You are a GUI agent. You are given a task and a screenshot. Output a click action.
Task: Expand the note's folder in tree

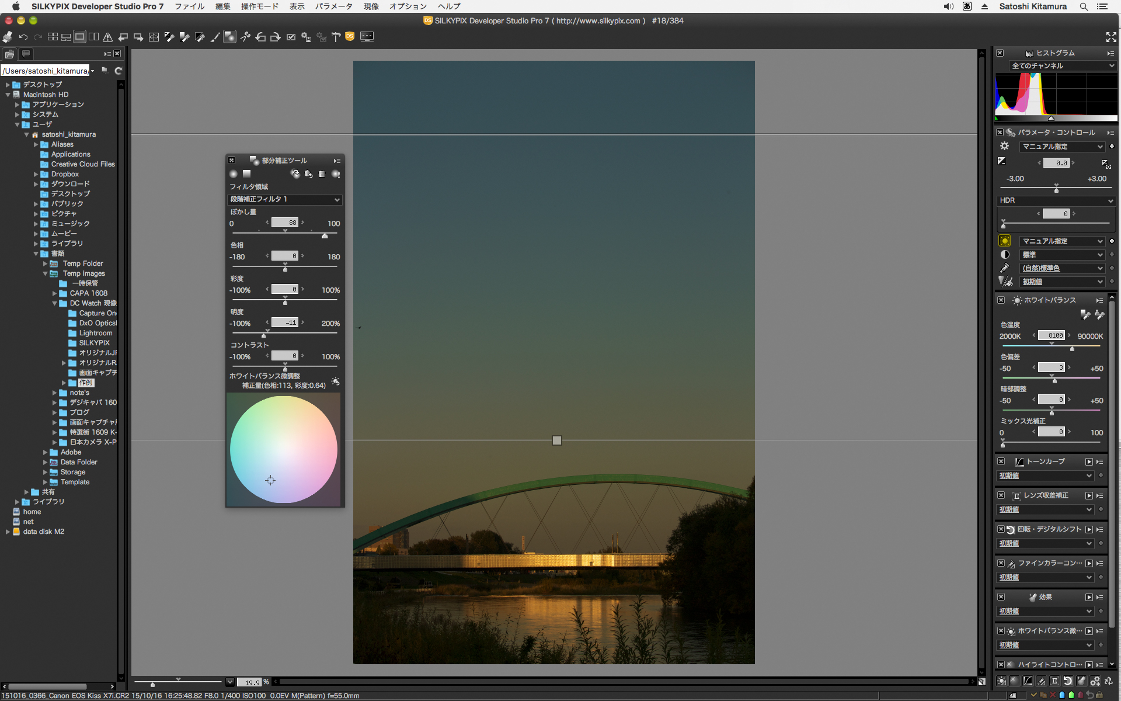[x=54, y=393]
